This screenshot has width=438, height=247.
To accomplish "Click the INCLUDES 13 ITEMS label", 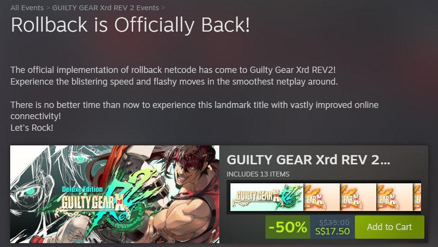I will (258, 174).
